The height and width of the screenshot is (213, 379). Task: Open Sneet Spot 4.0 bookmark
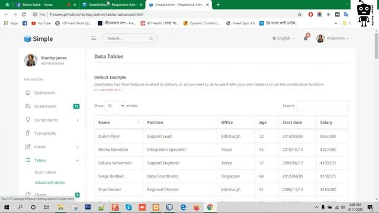pos(240,23)
